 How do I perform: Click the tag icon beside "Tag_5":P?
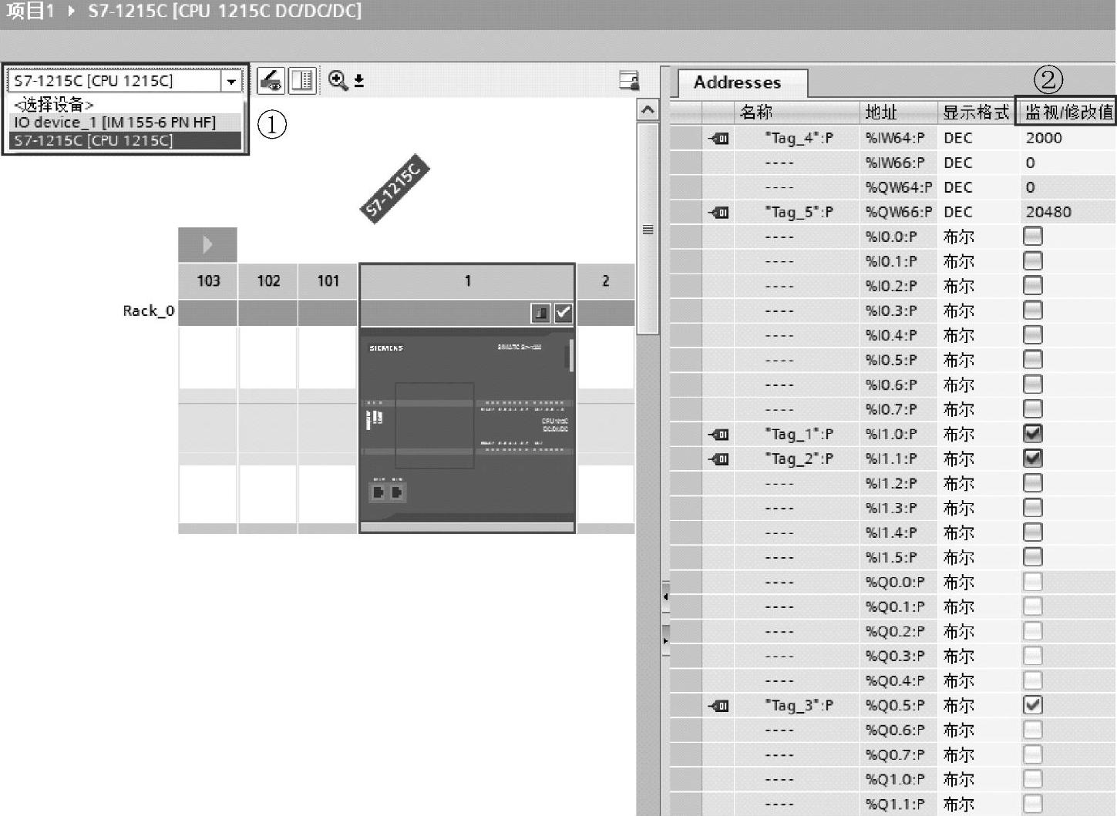718,213
